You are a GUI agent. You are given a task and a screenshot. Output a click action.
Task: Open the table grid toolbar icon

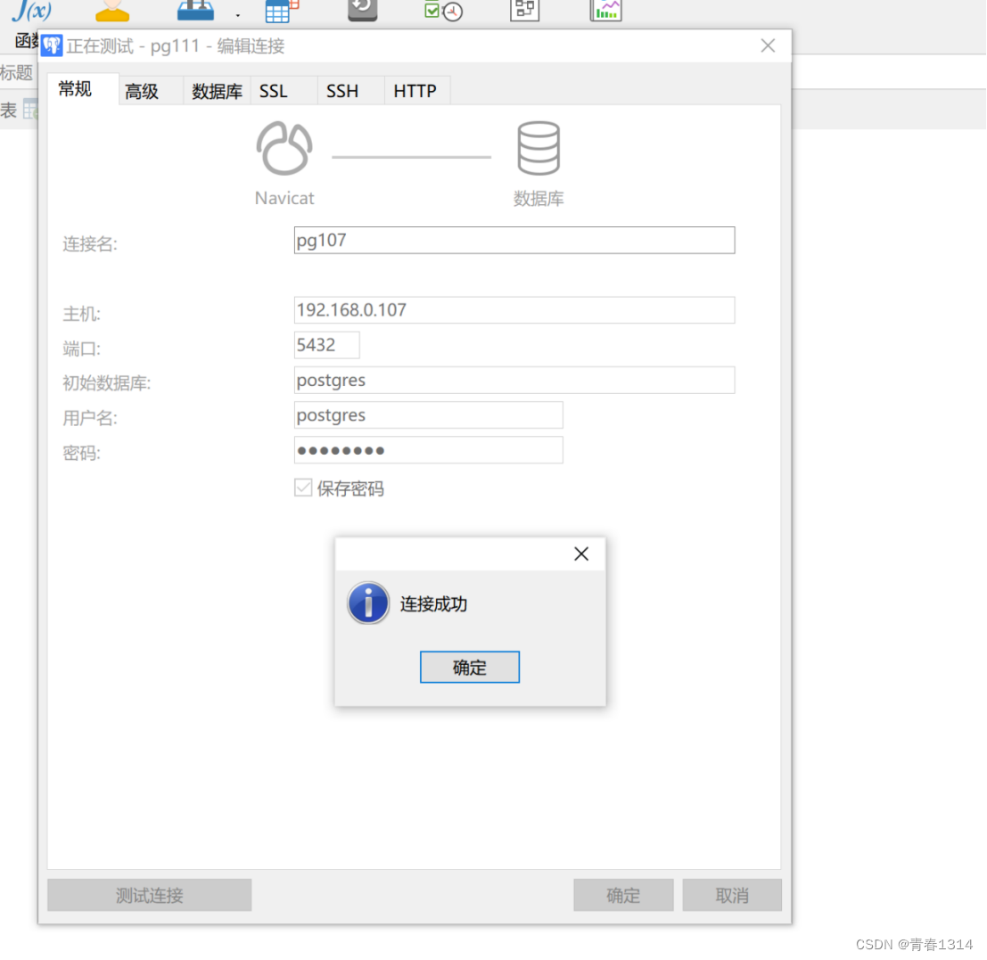click(282, 11)
